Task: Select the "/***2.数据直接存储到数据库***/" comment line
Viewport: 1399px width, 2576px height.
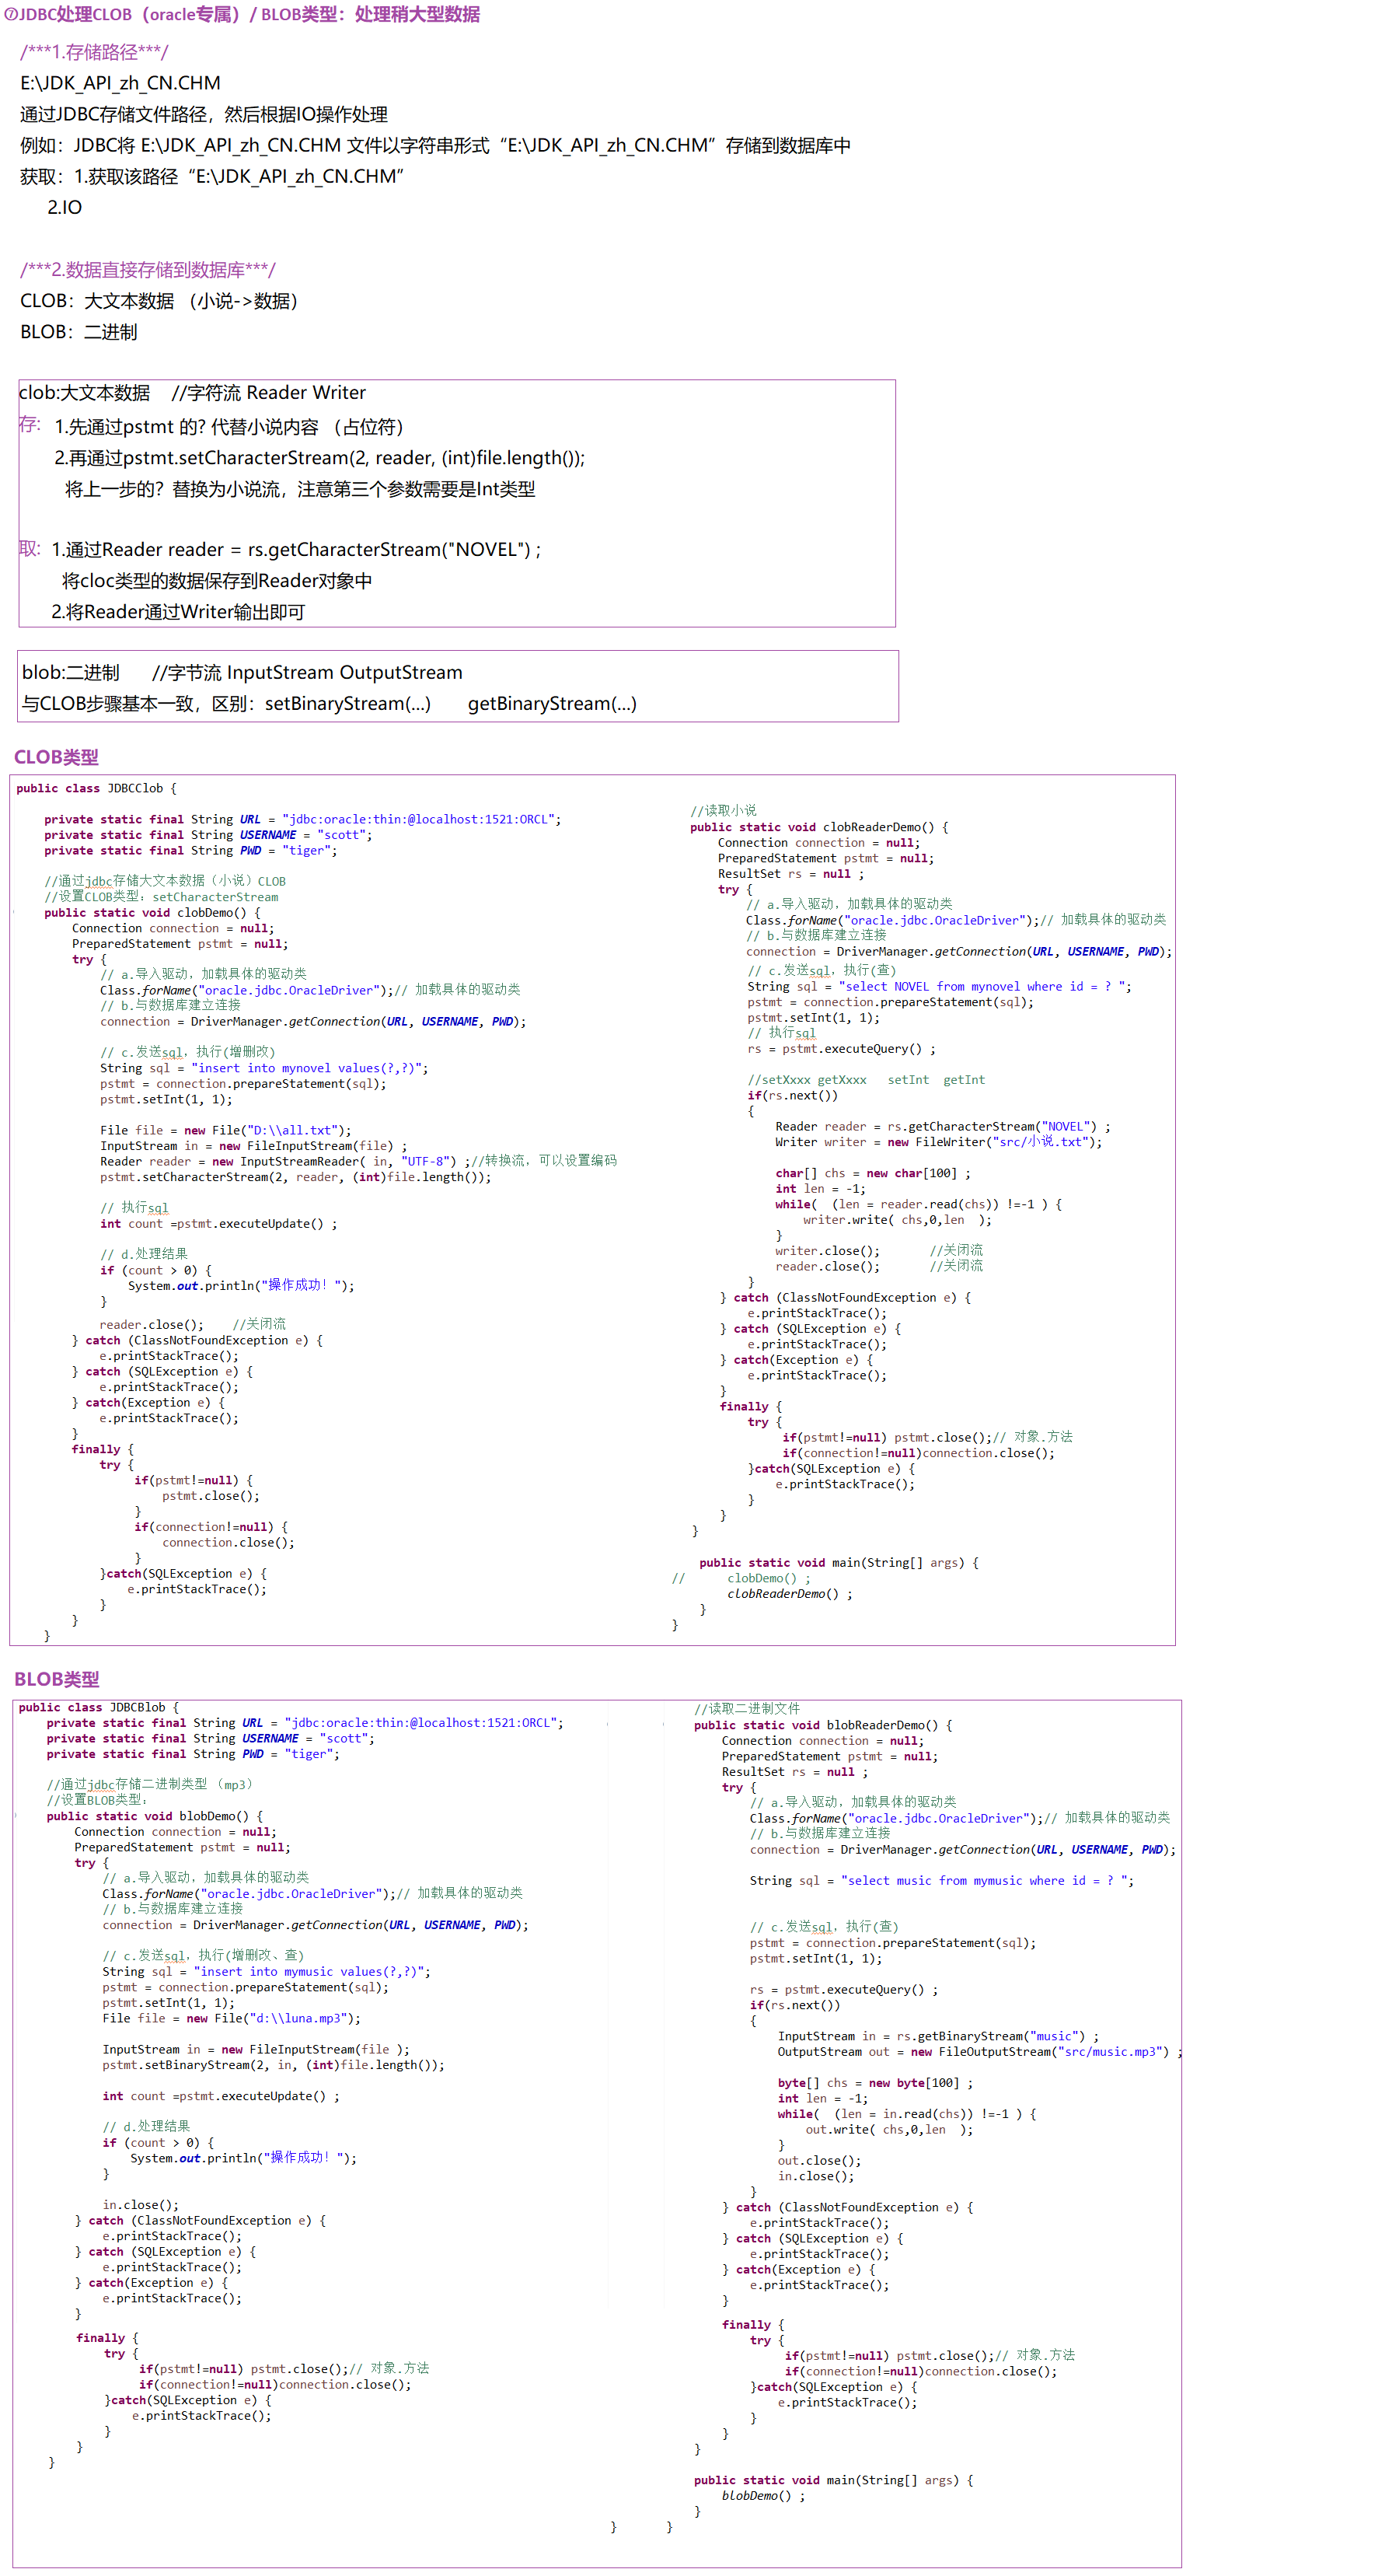Action: (x=148, y=270)
